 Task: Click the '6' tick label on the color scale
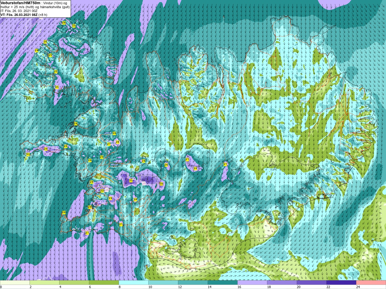(x=90, y=287)
